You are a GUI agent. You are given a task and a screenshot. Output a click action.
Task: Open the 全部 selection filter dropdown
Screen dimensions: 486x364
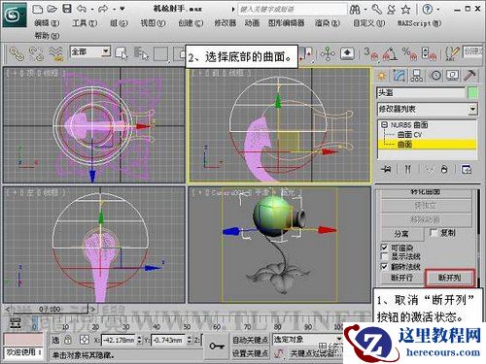click(x=90, y=51)
